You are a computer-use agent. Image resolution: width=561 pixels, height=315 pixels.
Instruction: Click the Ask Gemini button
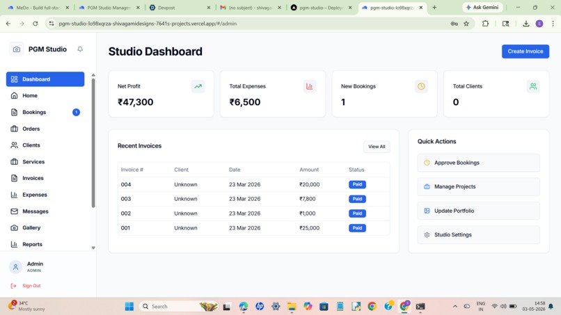click(x=482, y=8)
